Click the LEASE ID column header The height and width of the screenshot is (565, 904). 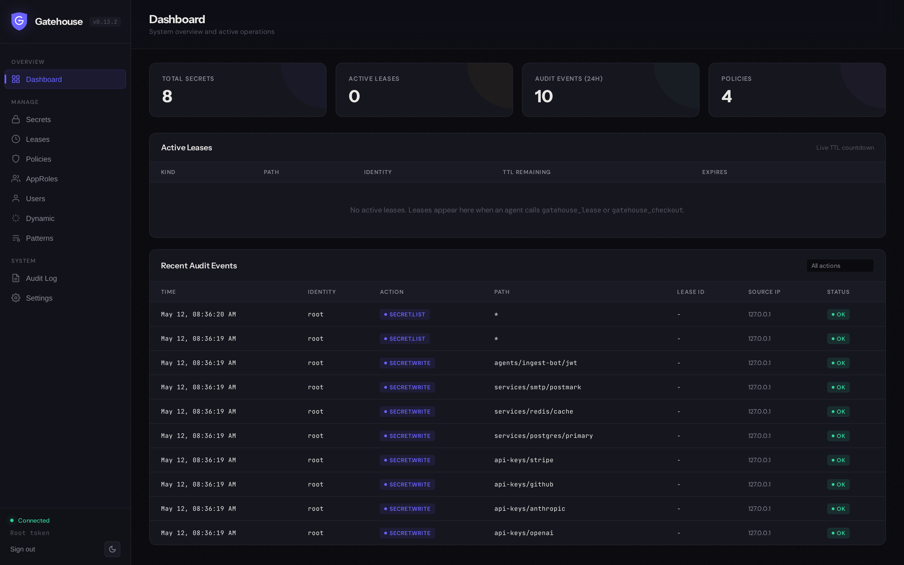tap(690, 292)
